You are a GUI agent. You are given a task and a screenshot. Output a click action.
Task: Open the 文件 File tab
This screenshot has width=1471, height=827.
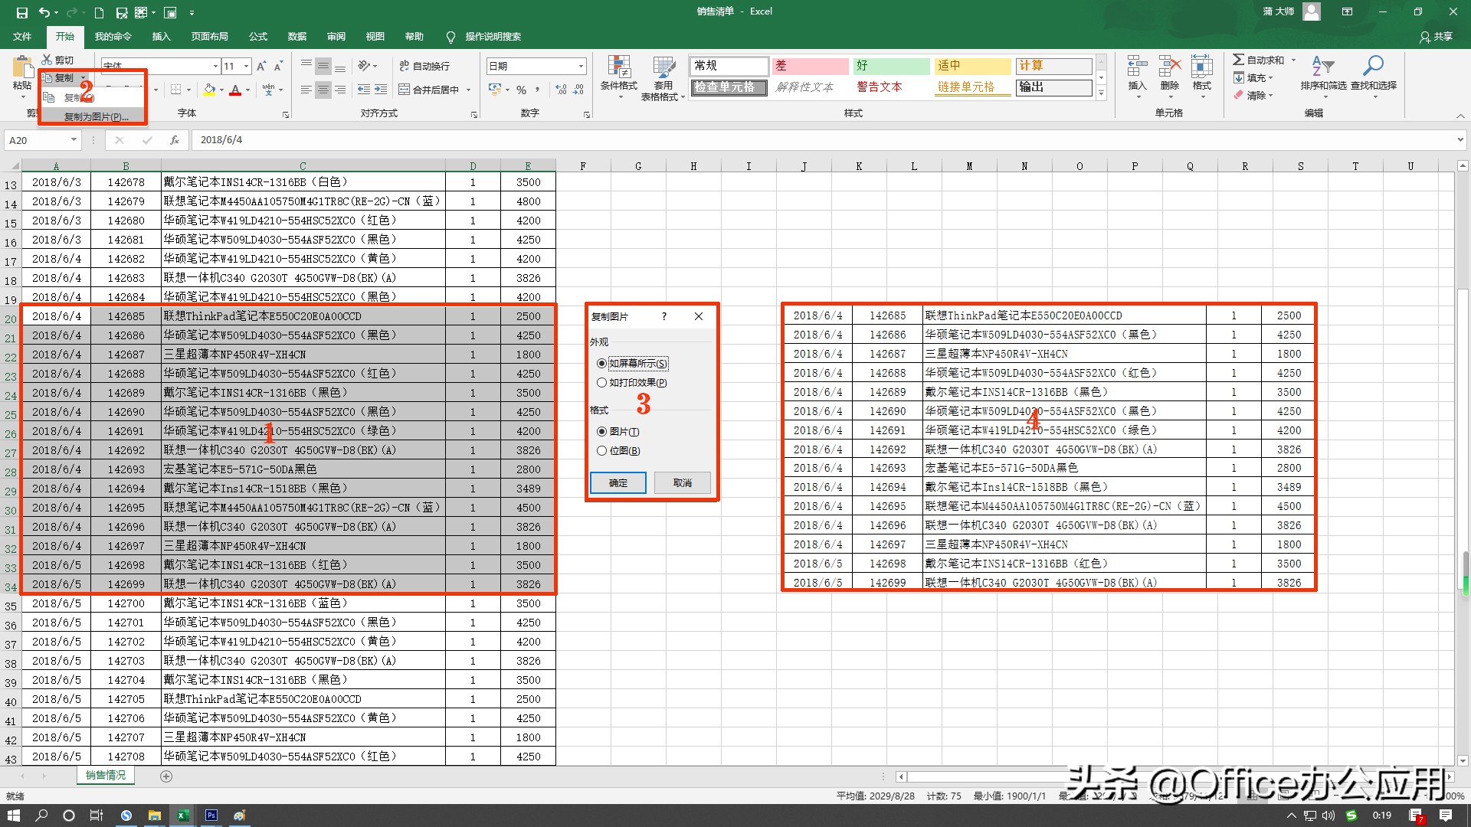point(22,37)
